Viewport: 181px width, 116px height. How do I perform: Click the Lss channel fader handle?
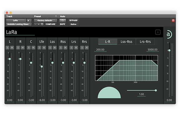[52, 63]
